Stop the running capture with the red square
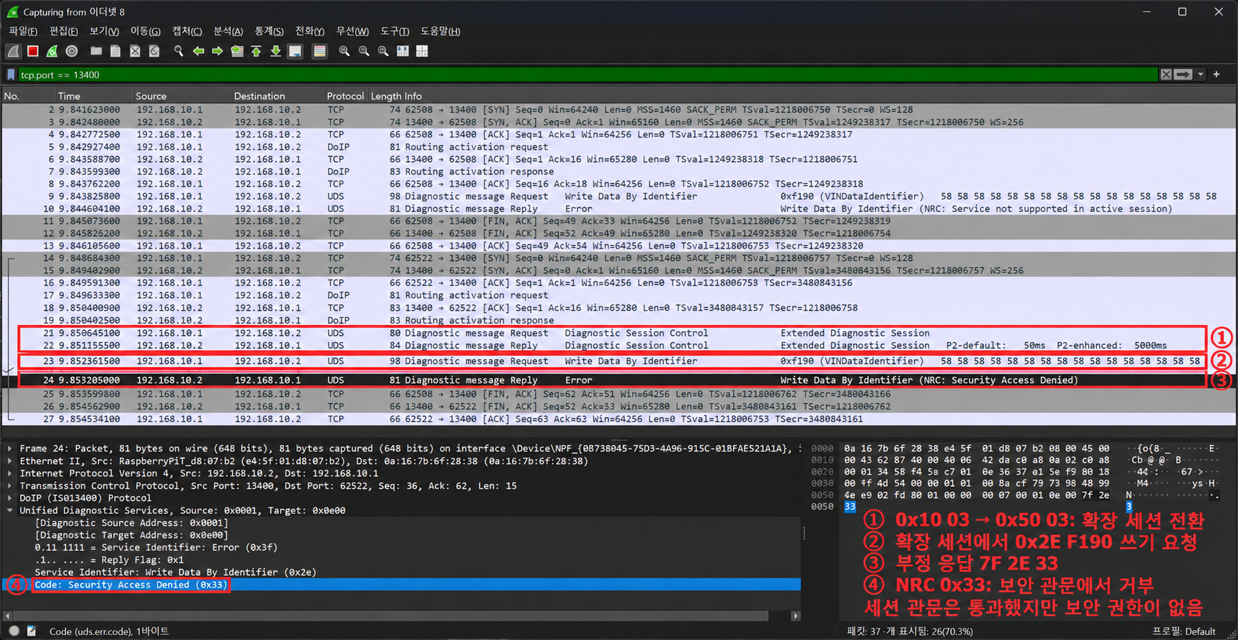 (33, 51)
